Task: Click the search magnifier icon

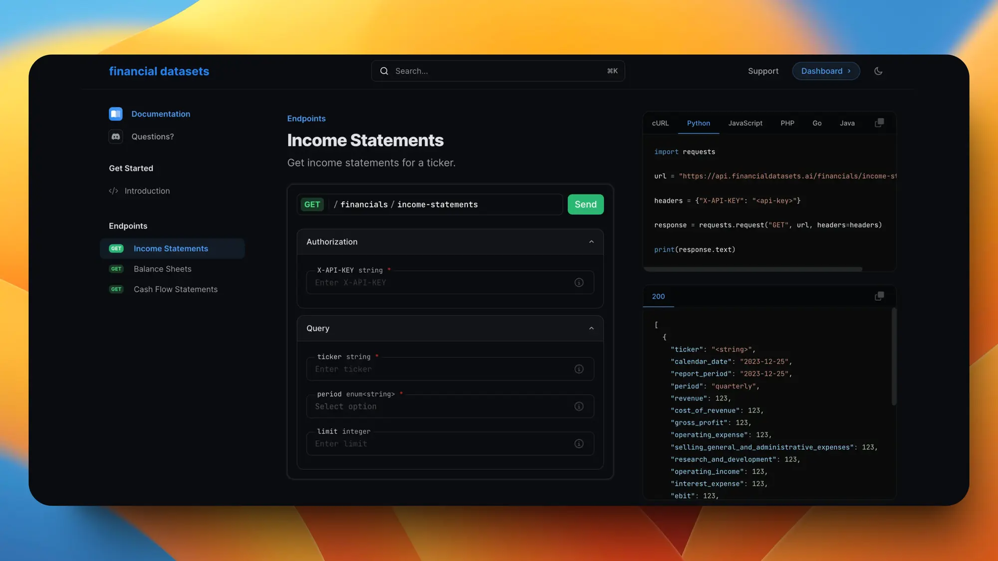Action: (384, 71)
